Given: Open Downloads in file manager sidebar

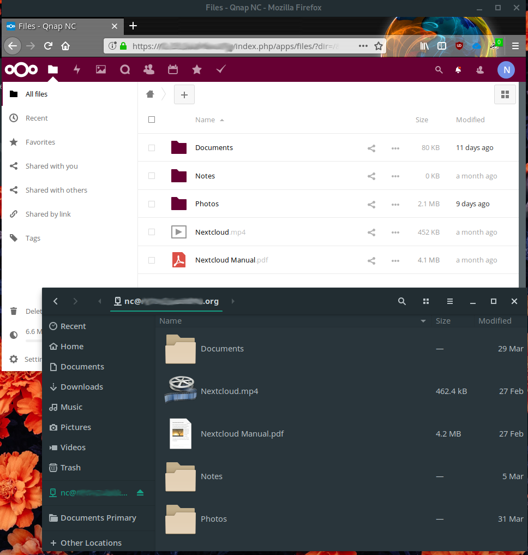Looking at the screenshot, I should tap(98, 387).
